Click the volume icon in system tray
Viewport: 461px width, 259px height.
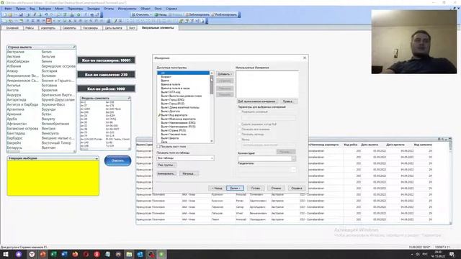coord(418,254)
